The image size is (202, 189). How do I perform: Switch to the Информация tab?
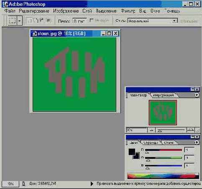click(164, 95)
